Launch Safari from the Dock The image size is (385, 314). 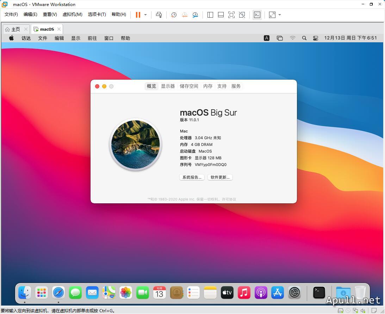point(58,293)
